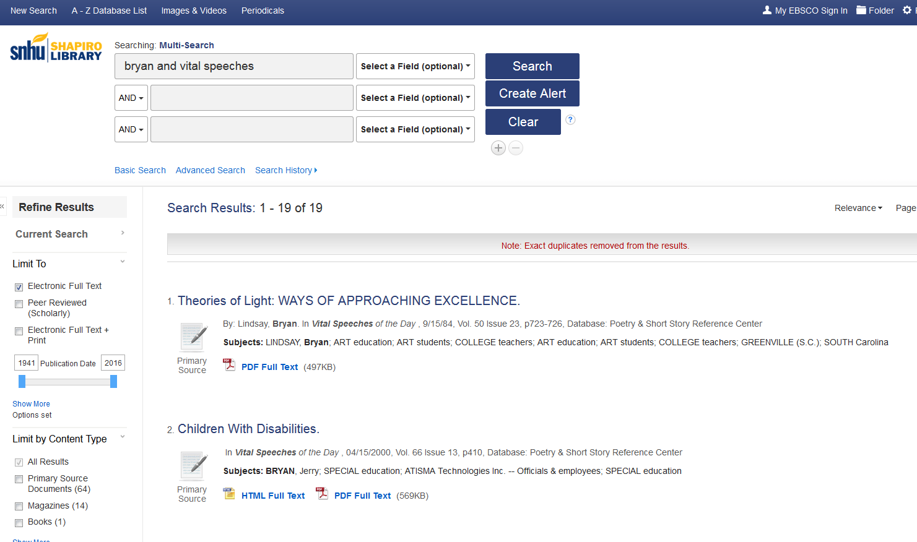Open the Folder icon in top bar

tap(861, 10)
